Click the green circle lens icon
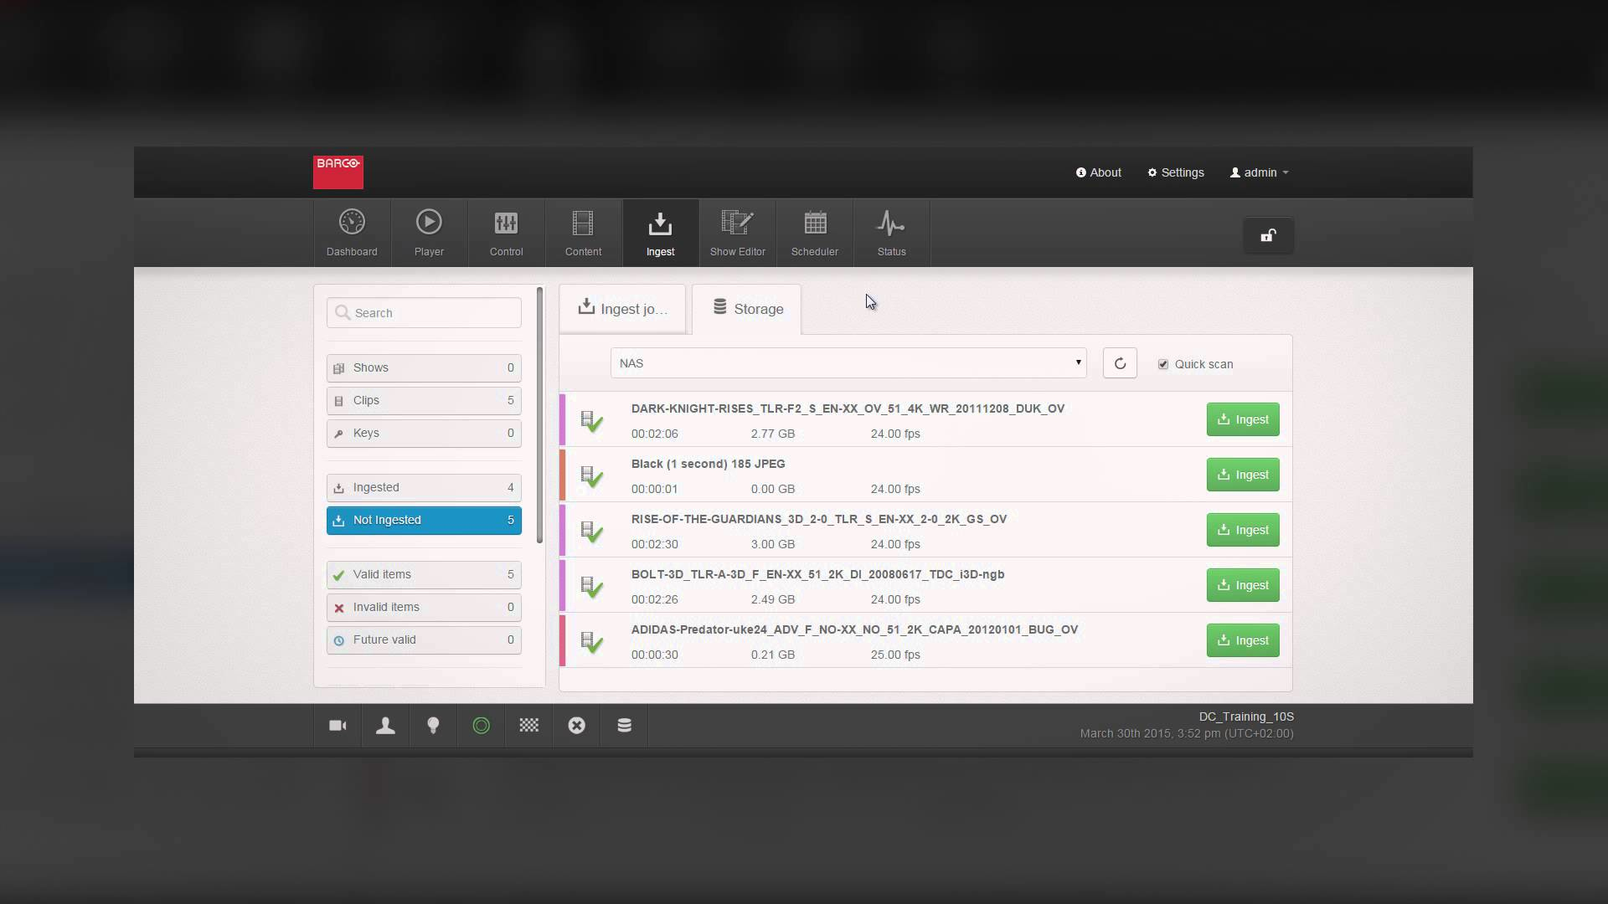Screen dimensions: 1608x904 [x=481, y=726]
